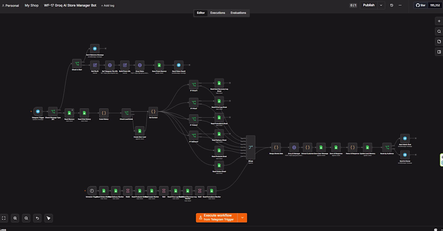Viewport: 443px width, 231px height.
Task: Toggle the side panel icon
Action: (x=439, y=52)
